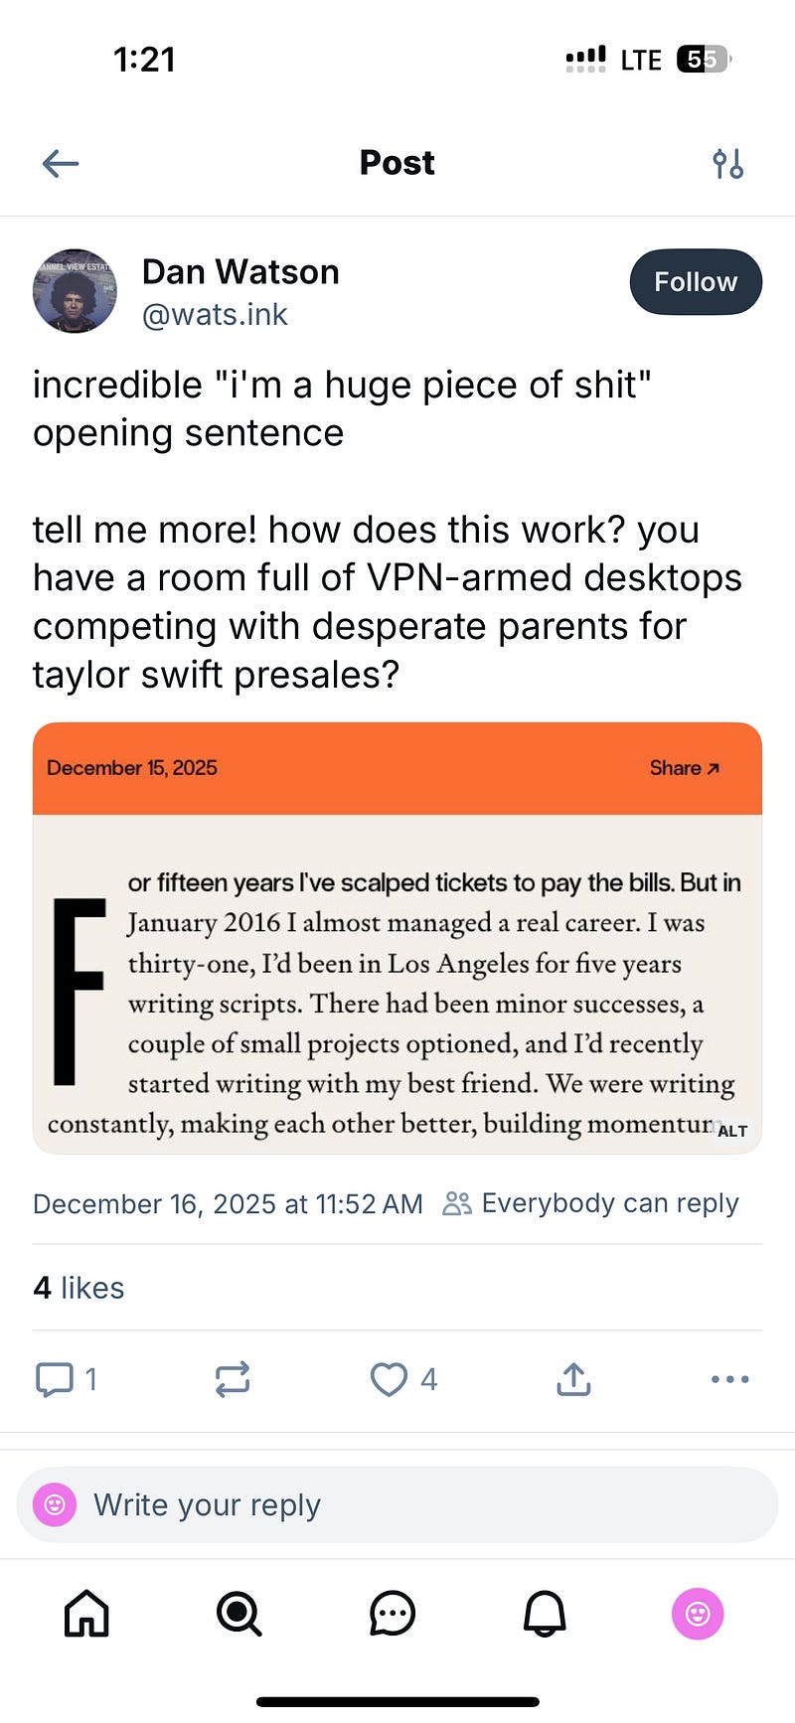Go to Home tab in bottom bar

tap(86, 1613)
